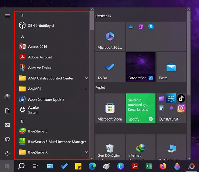The image size is (199, 172).
Task: Open Adobe Acrobat on the taskbar
Action: tap(135, 166)
